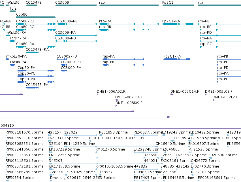Click EST label LD10432.5prime
Viewport: 241px width, 182px height.
pos(204,132)
